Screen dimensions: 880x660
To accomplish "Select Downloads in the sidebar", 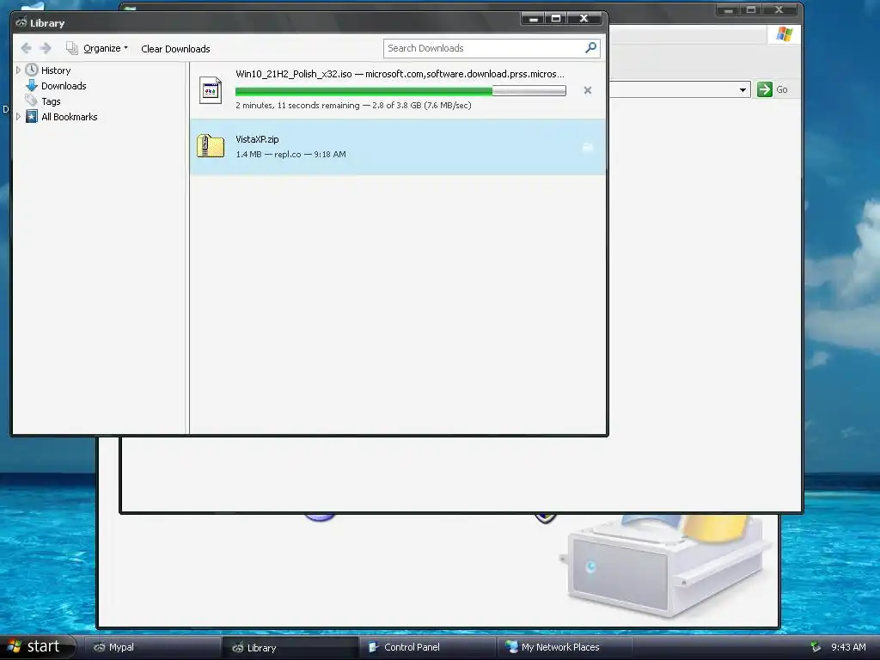I will 64,86.
